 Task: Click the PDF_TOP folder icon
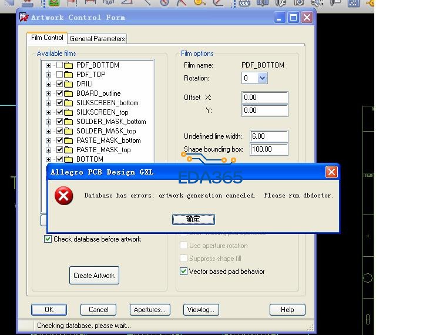pos(69,75)
